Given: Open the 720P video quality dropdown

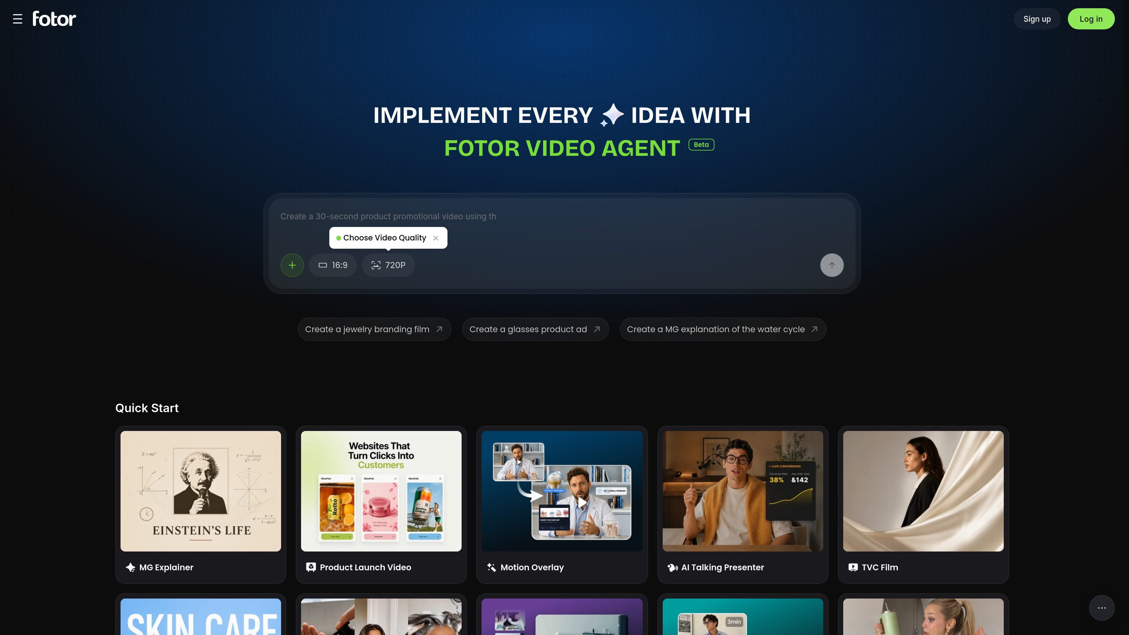Looking at the screenshot, I should 388,265.
